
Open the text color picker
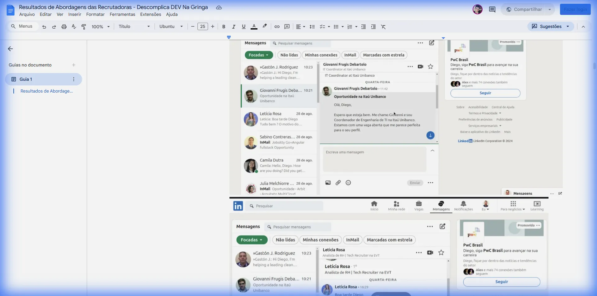pos(254,27)
